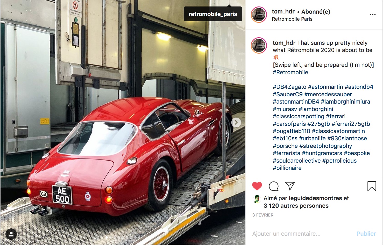Unlike the post with the red heart

[x=257, y=186]
